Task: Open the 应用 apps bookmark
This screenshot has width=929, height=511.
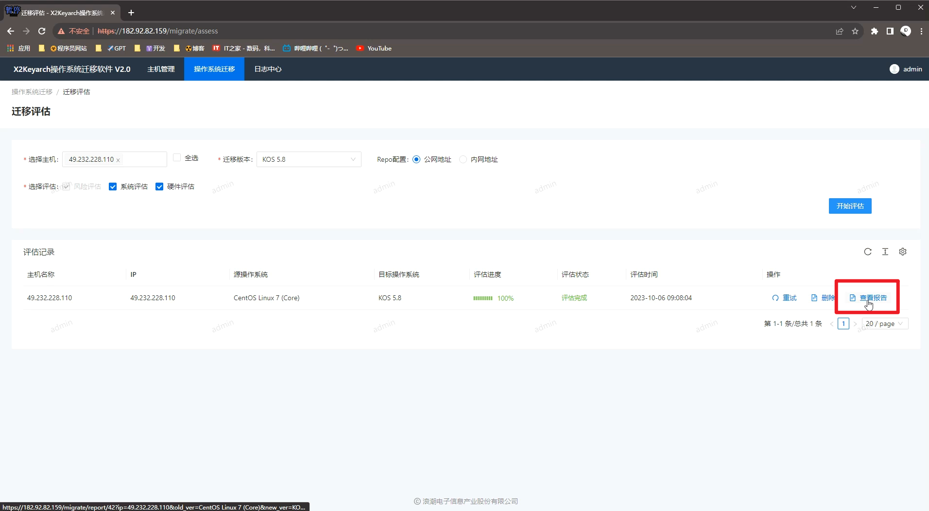Action: click(18, 48)
